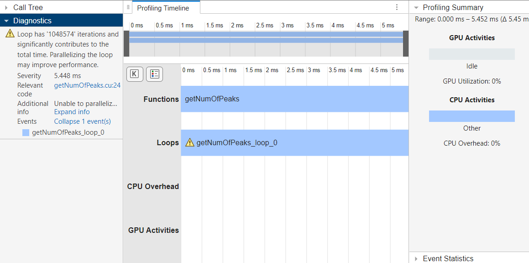Image resolution: width=529 pixels, height=263 pixels.
Task: Click the warning icon on getNumOfPeaks_loop_0 bar
Action: (x=190, y=142)
